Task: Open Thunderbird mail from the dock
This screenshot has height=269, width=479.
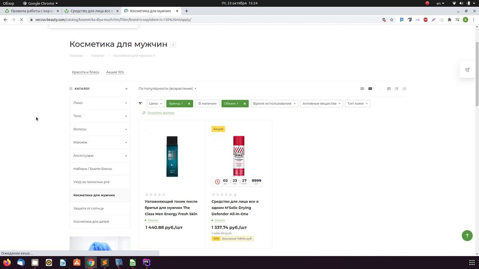Action: [x=21, y=263]
